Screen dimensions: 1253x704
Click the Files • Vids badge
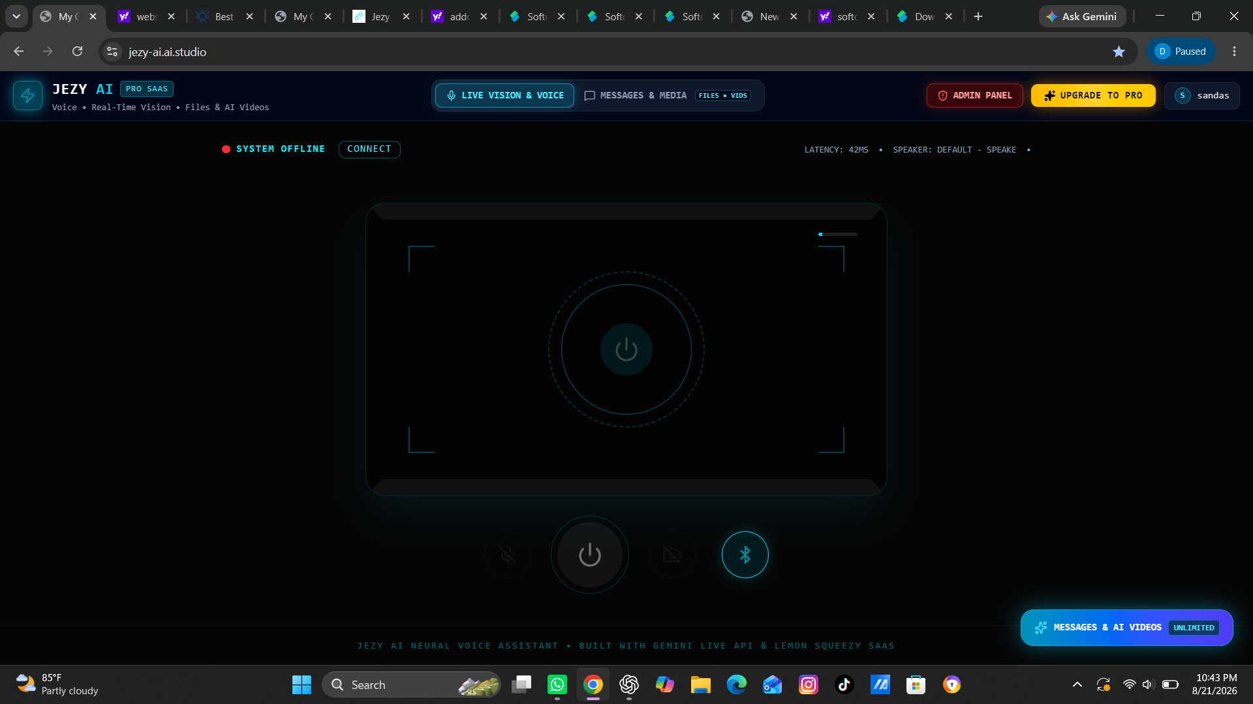click(723, 96)
